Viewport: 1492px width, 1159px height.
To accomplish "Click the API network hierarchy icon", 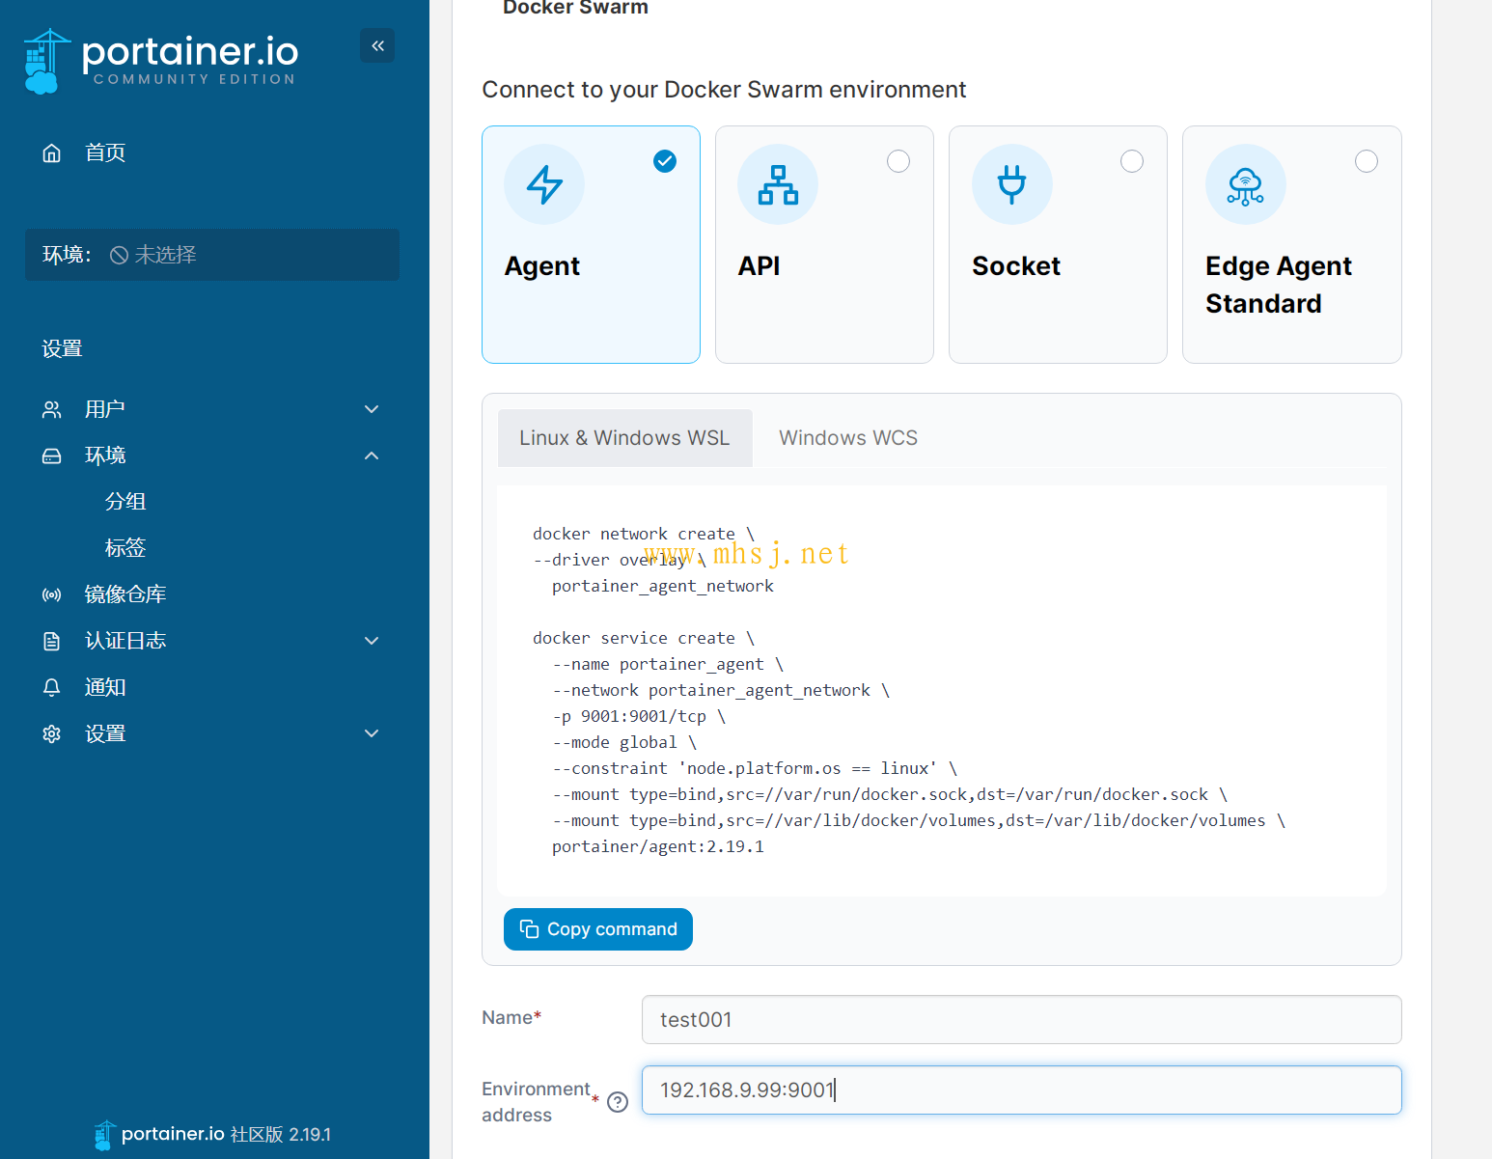I will point(778,184).
